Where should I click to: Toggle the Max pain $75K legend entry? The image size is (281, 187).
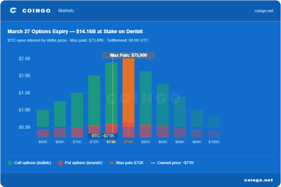click(127, 163)
